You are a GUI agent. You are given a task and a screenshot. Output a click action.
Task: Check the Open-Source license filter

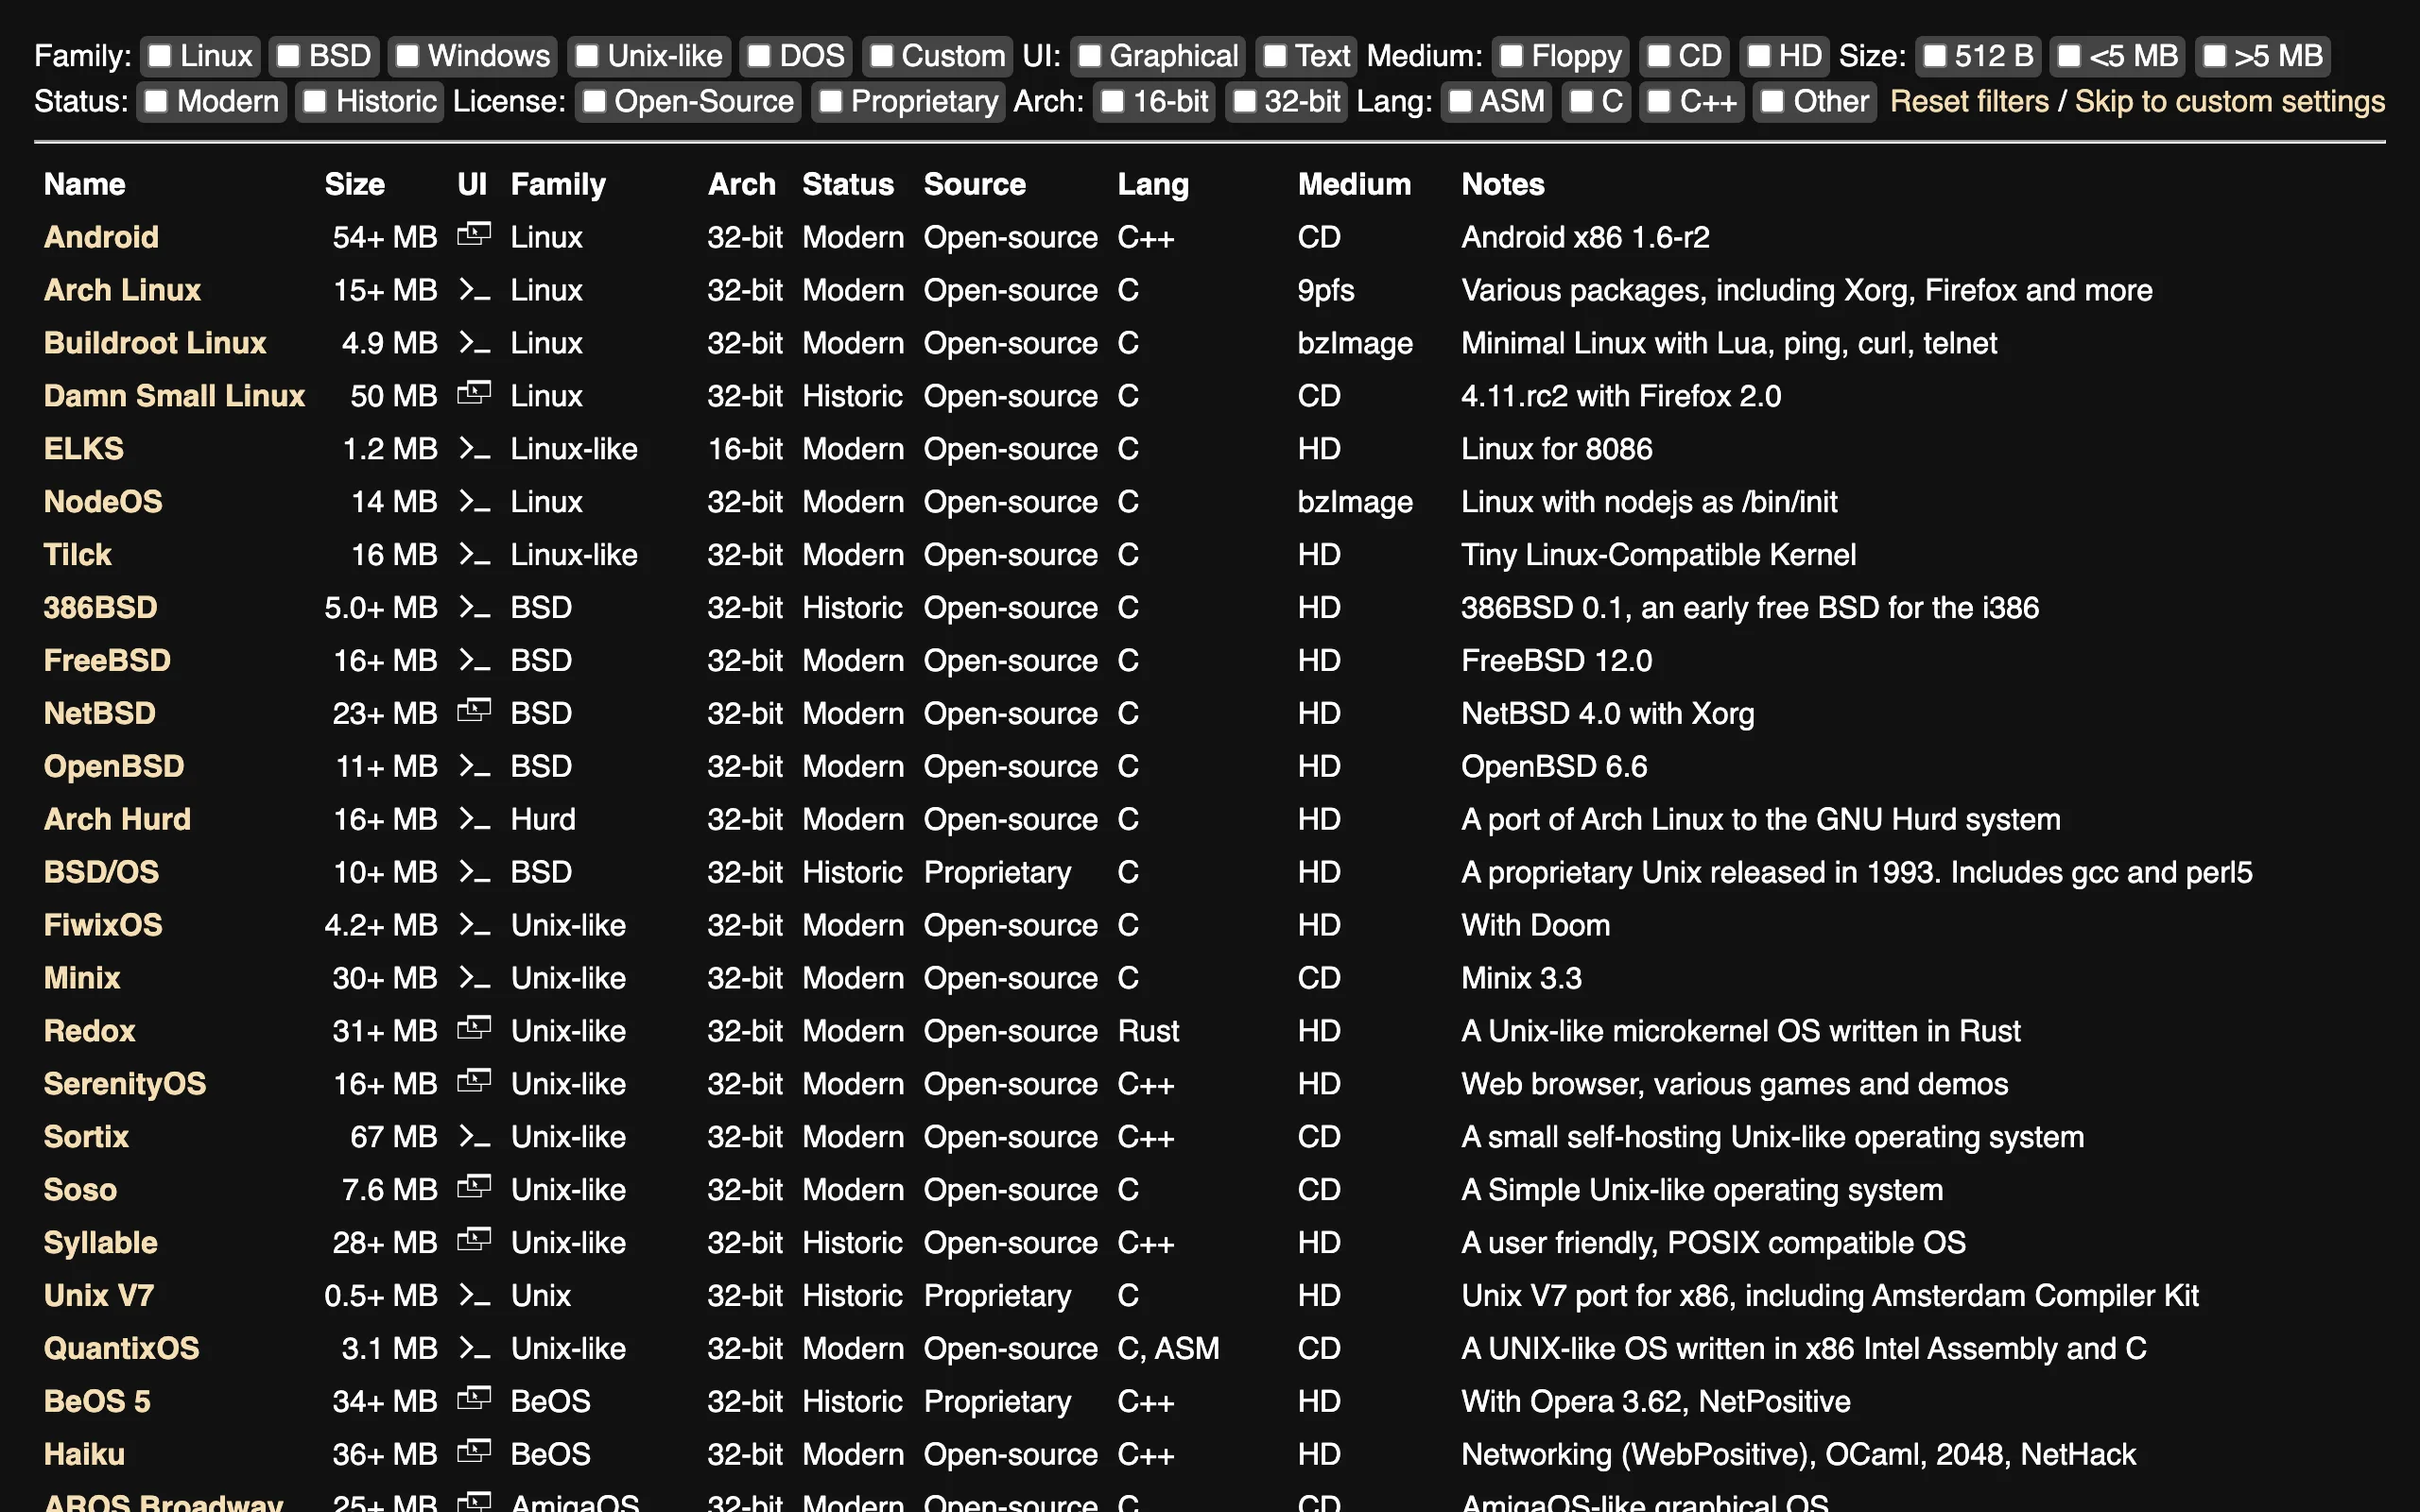click(594, 101)
